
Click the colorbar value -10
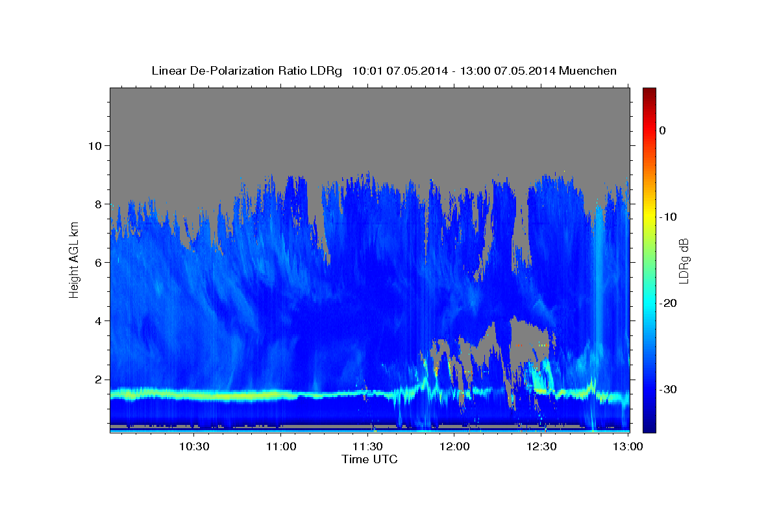(x=669, y=217)
